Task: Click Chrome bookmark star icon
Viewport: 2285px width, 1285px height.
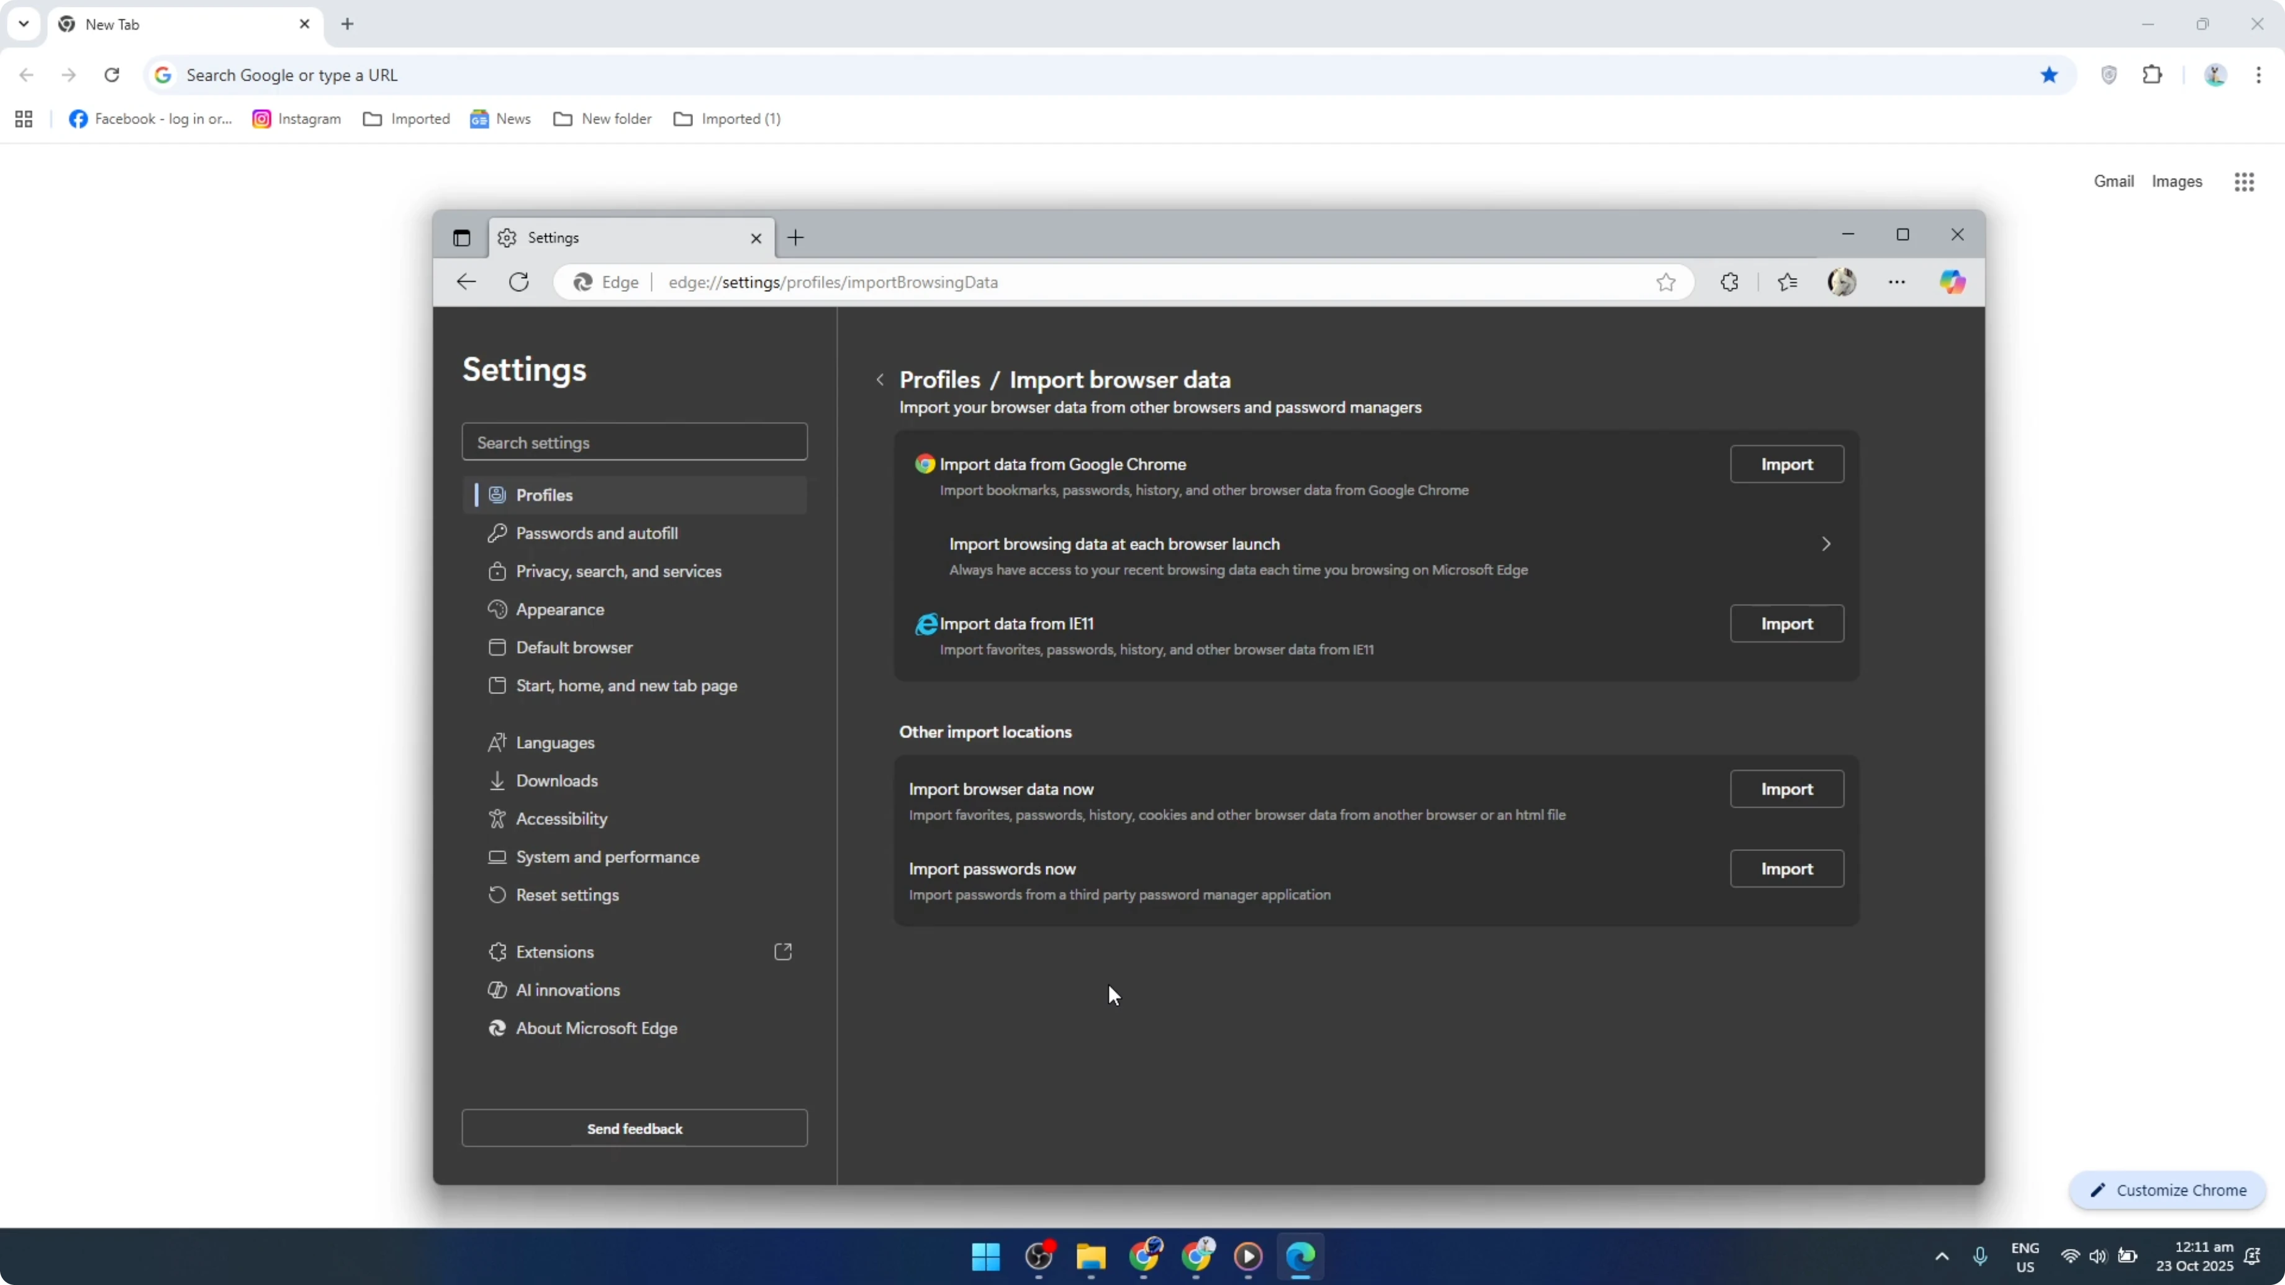Action: [2049, 74]
